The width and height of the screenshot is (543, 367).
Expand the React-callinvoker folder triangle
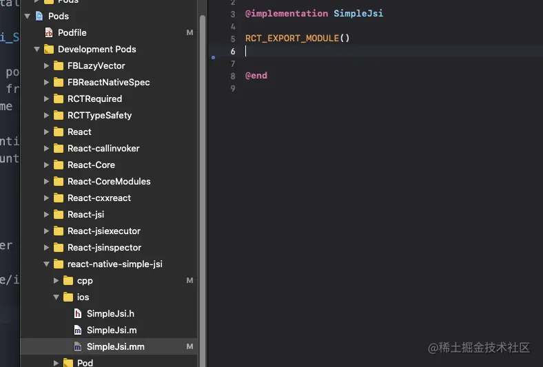click(x=46, y=149)
